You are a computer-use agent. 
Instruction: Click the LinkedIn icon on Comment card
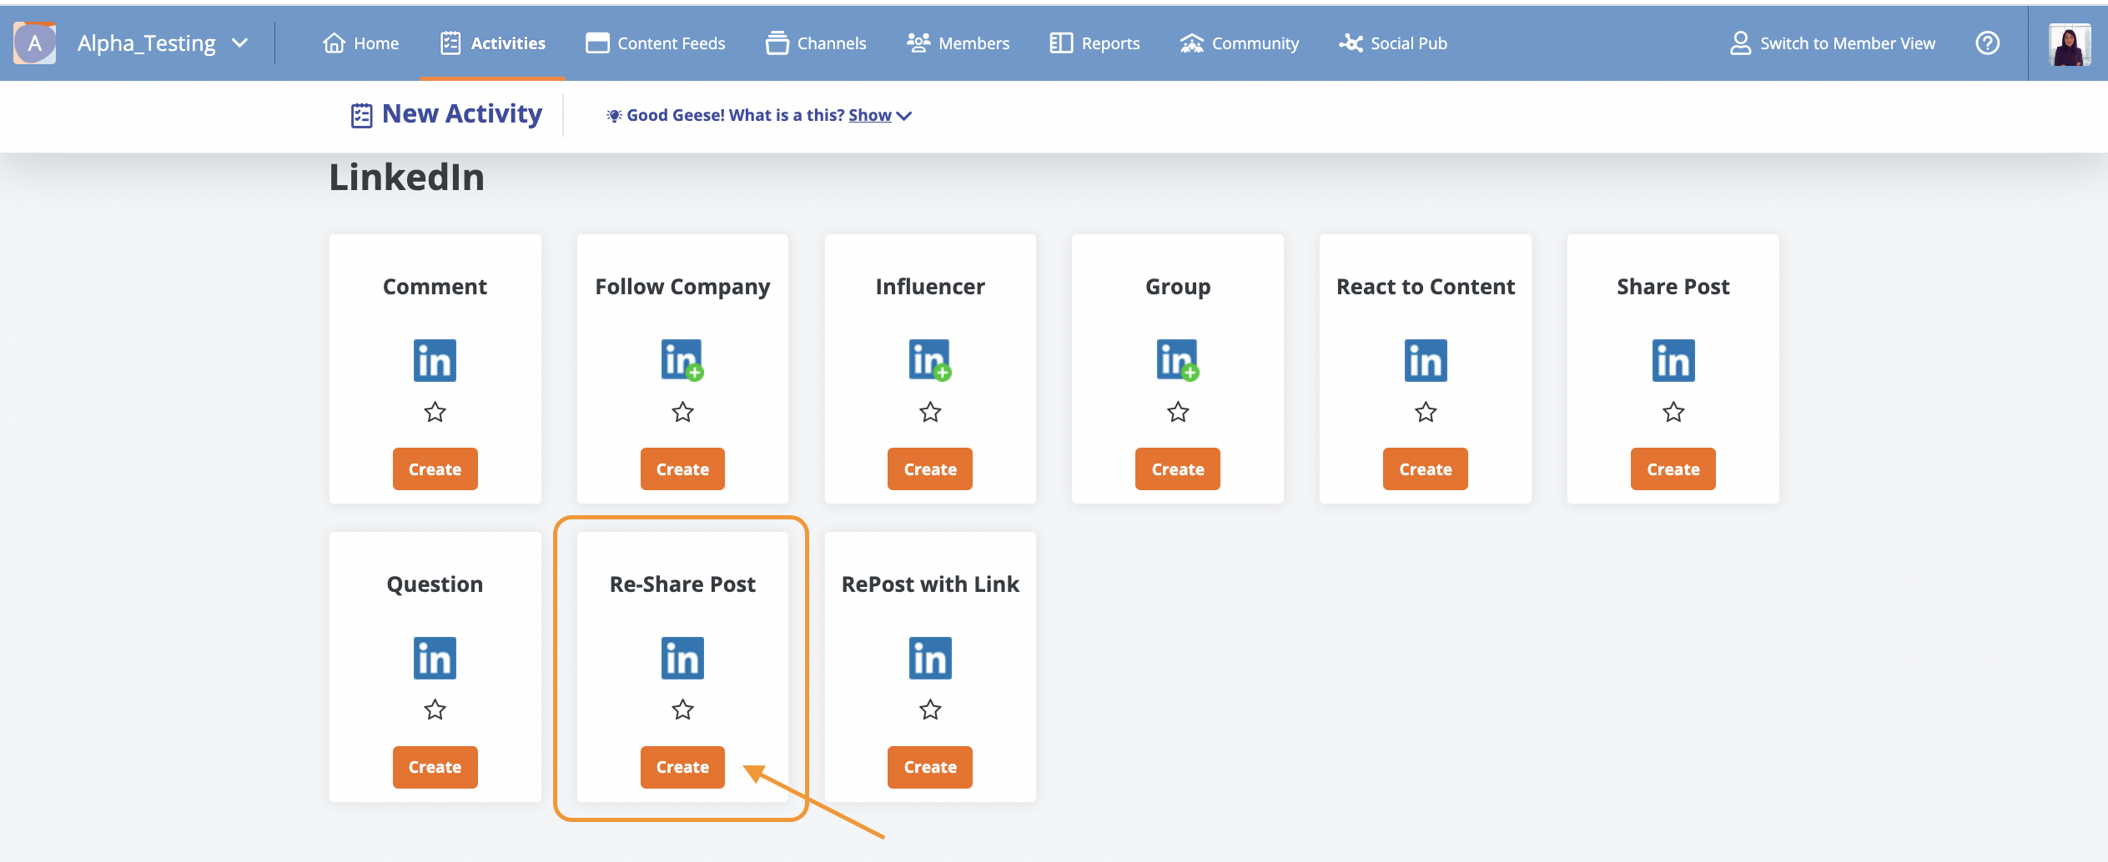(x=435, y=360)
